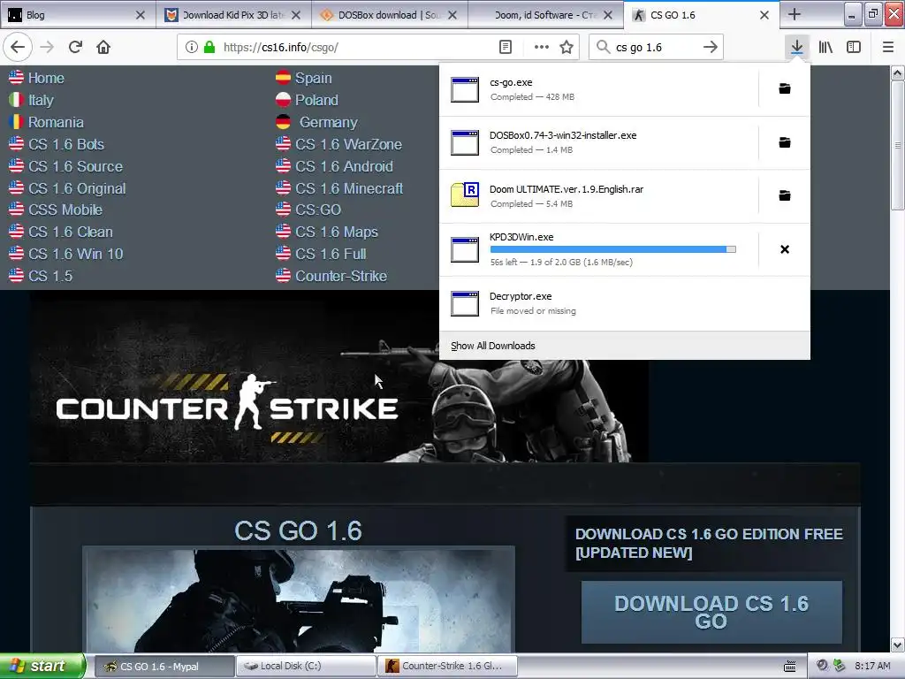Click the DOWNLOAD CS 1.6 GO button
This screenshot has width=905, height=679.
pos(711,612)
